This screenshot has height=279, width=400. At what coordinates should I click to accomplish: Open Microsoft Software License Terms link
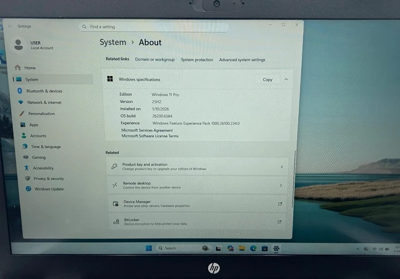[x=150, y=136]
